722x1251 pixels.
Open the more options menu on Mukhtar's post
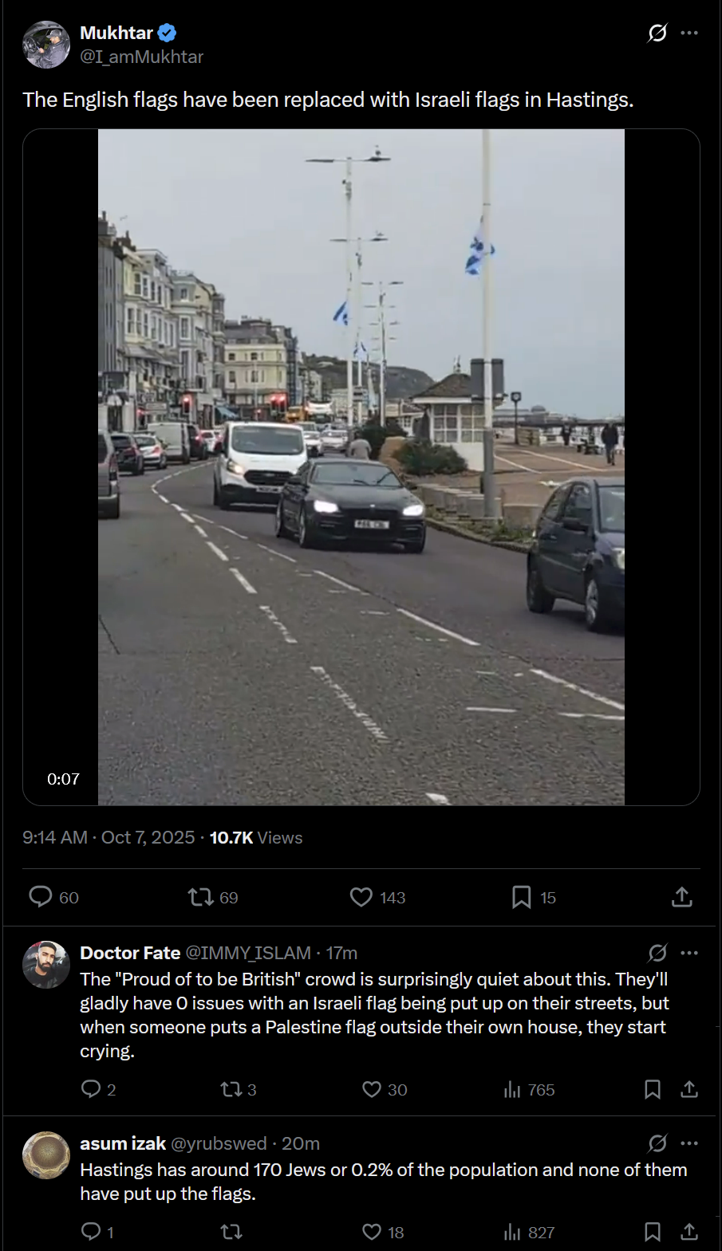click(689, 33)
